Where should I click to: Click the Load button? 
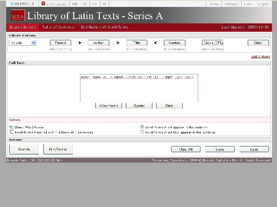coord(254,149)
